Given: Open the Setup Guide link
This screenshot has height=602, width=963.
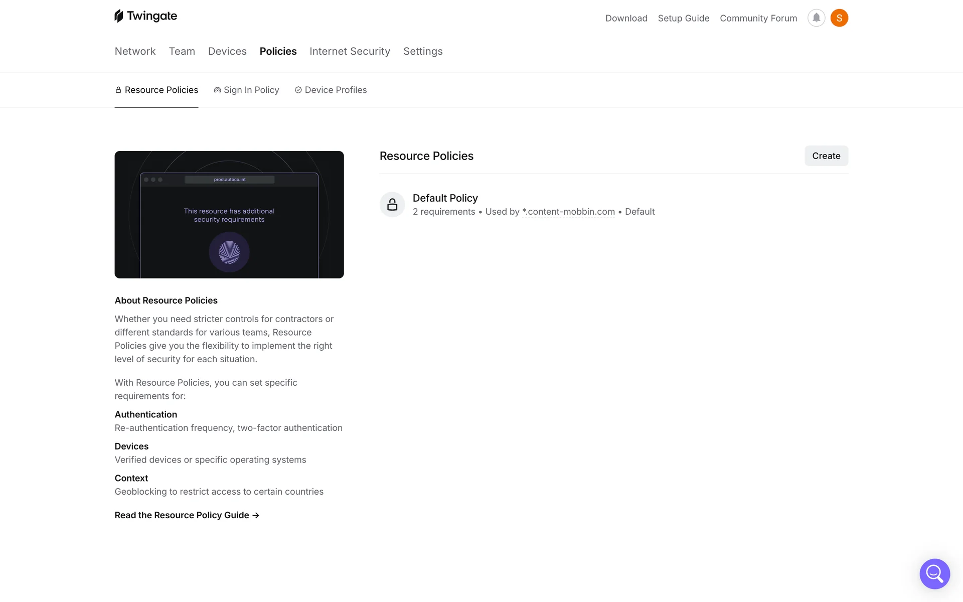Looking at the screenshot, I should [683, 18].
